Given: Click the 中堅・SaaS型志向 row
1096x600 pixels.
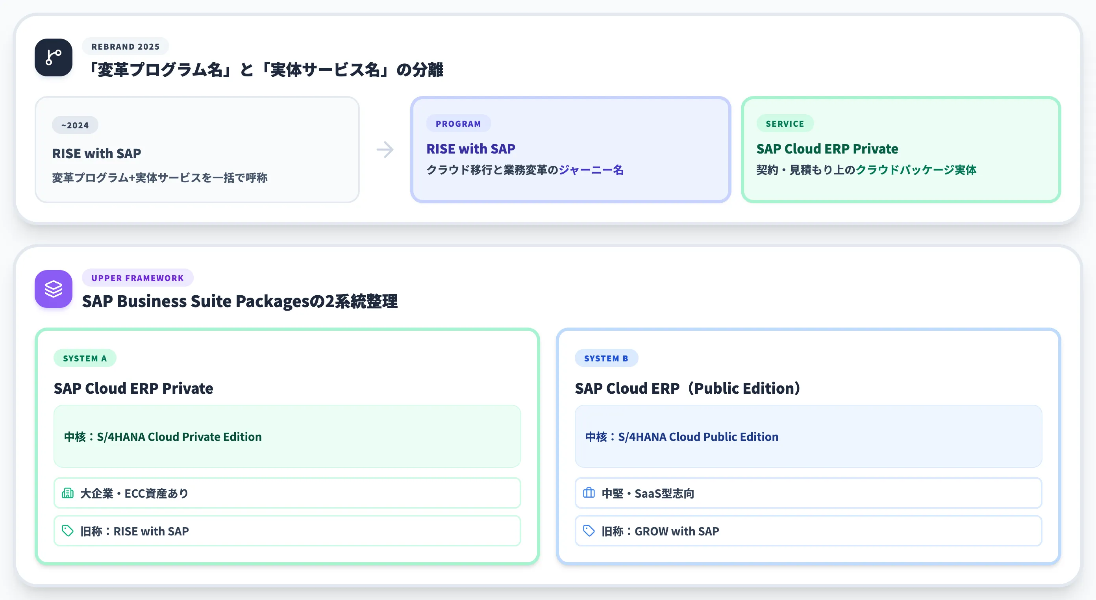Looking at the screenshot, I should (x=808, y=493).
